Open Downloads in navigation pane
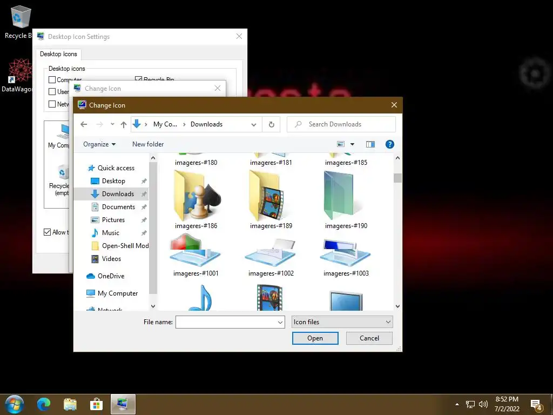This screenshot has height=415, width=553. pos(112,194)
